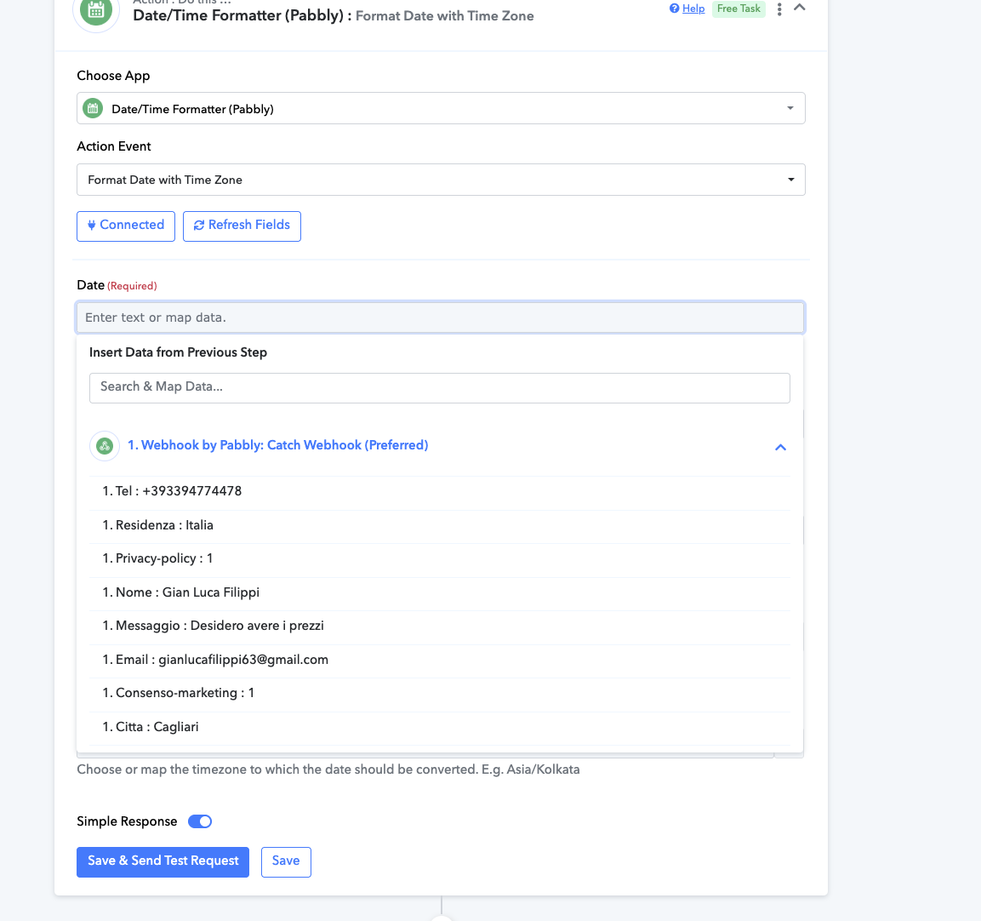981x921 pixels.
Task: Open the three-dot options menu
Action: coord(779,9)
